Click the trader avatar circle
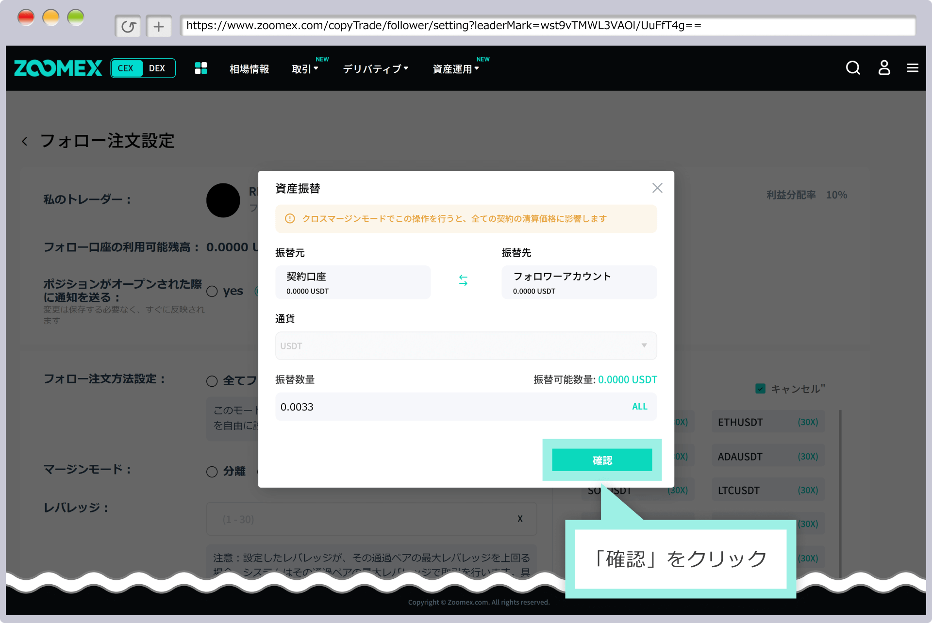Viewport: 932px width, 623px height. pyautogui.click(x=223, y=200)
